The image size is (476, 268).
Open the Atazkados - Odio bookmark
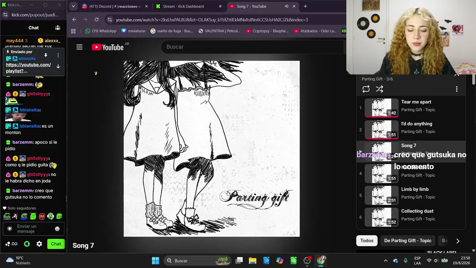tap(315, 31)
